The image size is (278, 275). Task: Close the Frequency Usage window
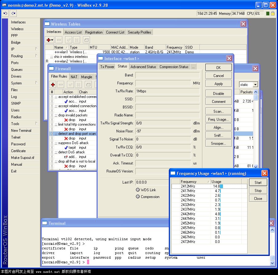point(264,173)
